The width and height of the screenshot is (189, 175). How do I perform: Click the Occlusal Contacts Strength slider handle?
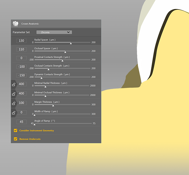(49, 69)
